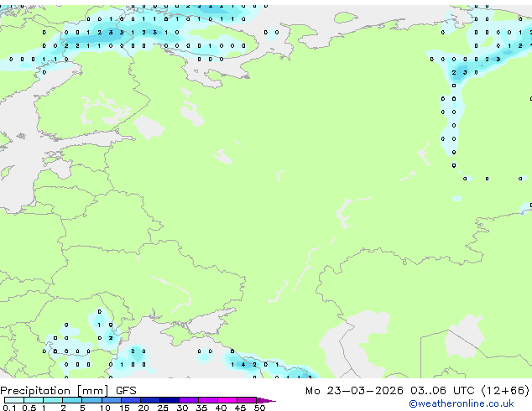Open the weatheronline.co.uk copyright link
532x411 pixels.
[462, 403]
